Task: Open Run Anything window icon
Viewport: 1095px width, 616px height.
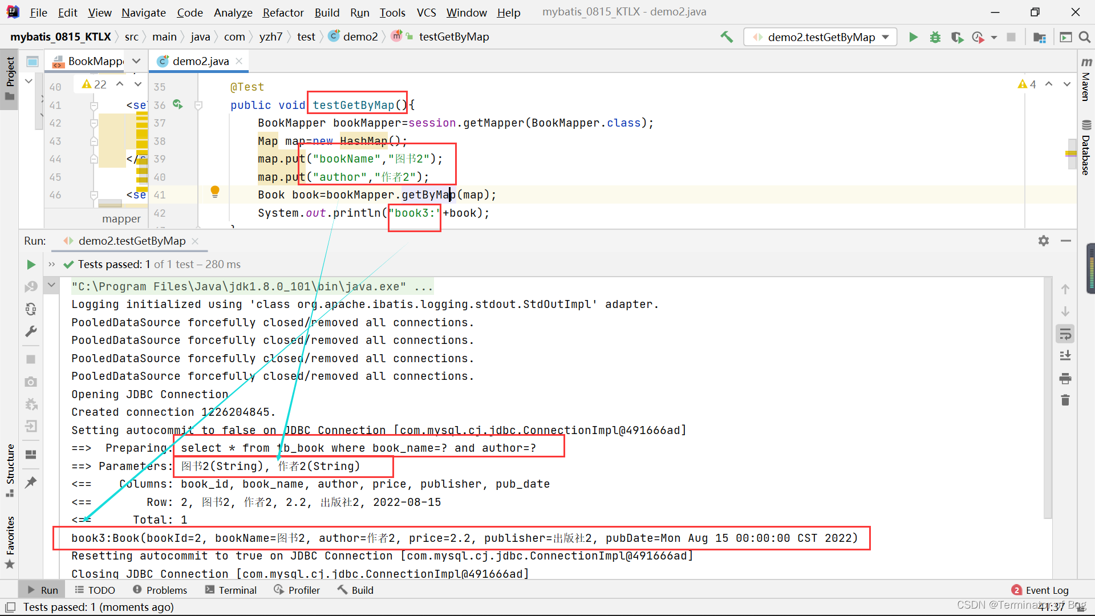Action: click(x=1065, y=37)
